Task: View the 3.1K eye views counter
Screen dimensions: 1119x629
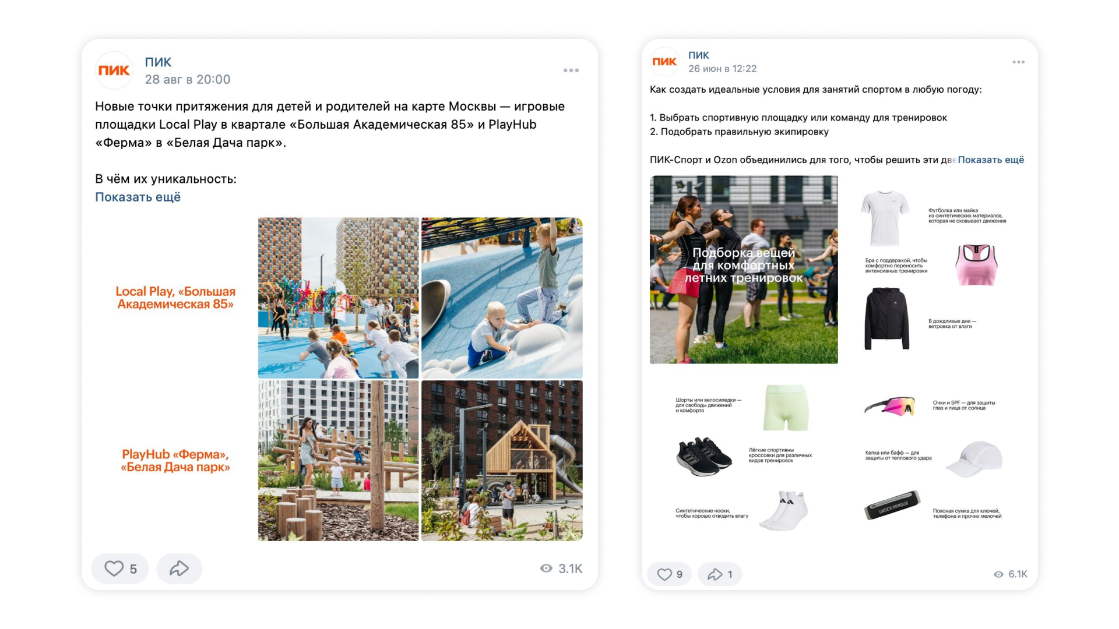Action: (x=561, y=568)
